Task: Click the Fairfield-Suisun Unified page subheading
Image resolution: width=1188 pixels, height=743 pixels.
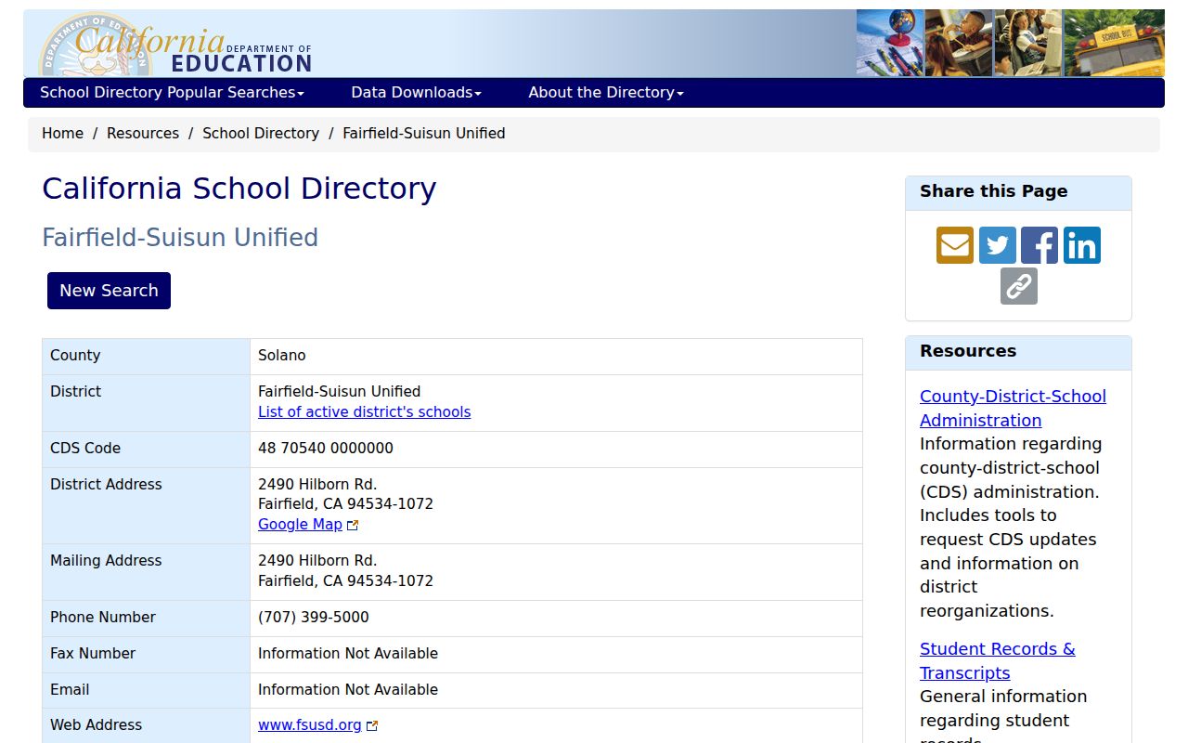Action: tap(180, 238)
